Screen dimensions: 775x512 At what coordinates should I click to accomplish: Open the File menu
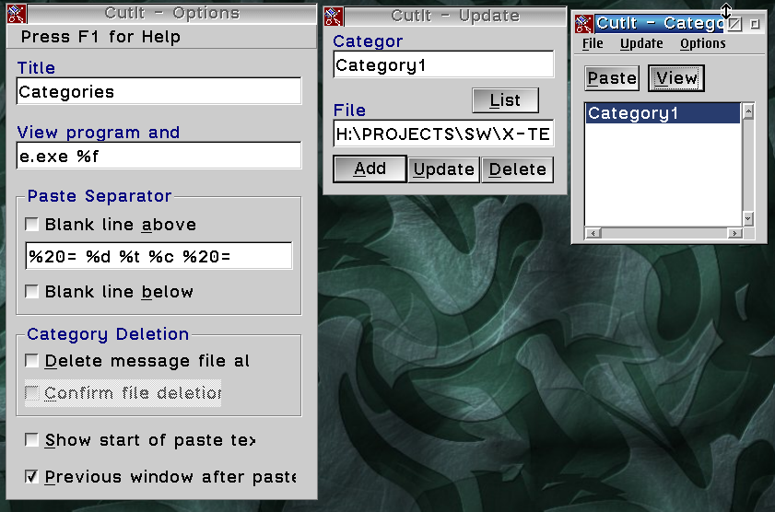click(593, 43)
